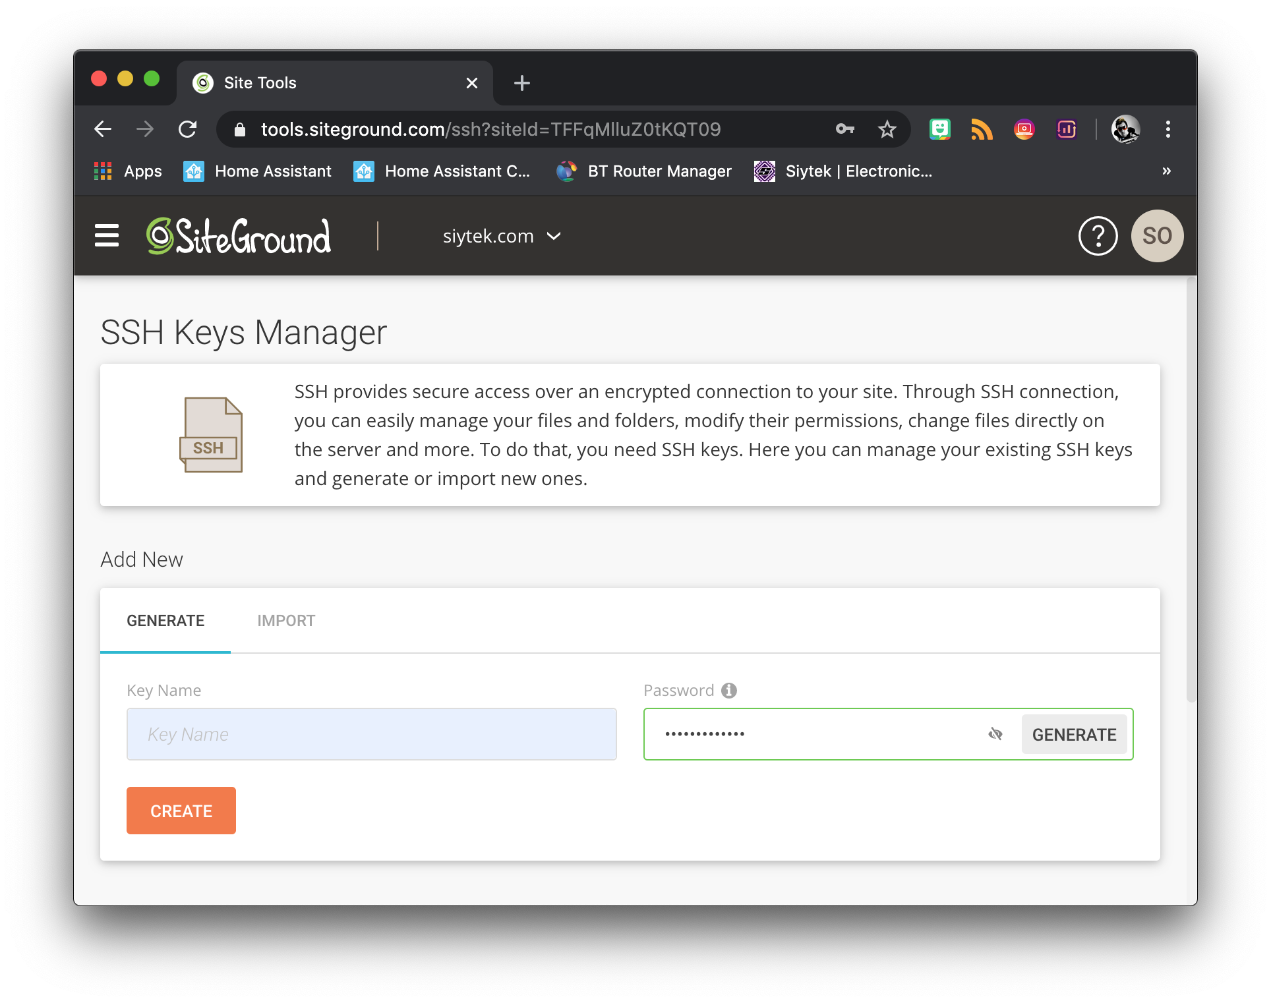Image resolution: width=1271 pixels, height=1003 pixels.
Task: Go back to the previous page
Action: coord(103,129)
